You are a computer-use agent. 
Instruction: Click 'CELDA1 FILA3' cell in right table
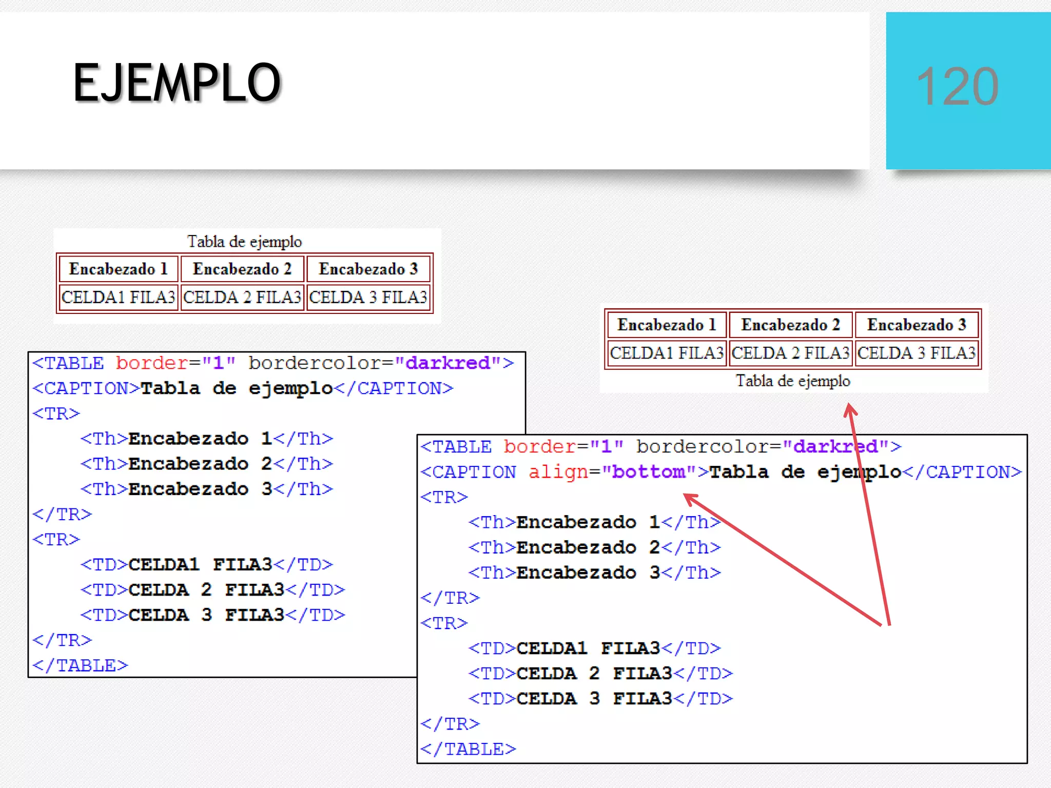pos(667,353)
